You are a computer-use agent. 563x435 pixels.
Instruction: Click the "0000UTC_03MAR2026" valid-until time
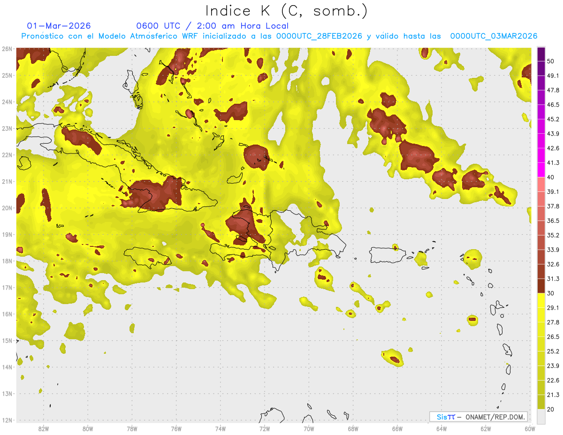pyautogui.click(x=494, y=36)
